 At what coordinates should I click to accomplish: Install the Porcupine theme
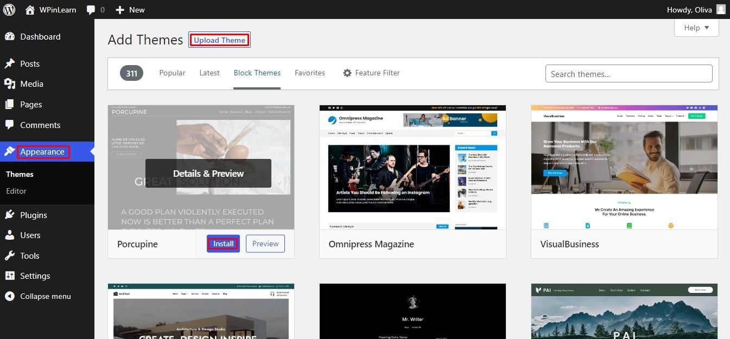tap(223, 244)
